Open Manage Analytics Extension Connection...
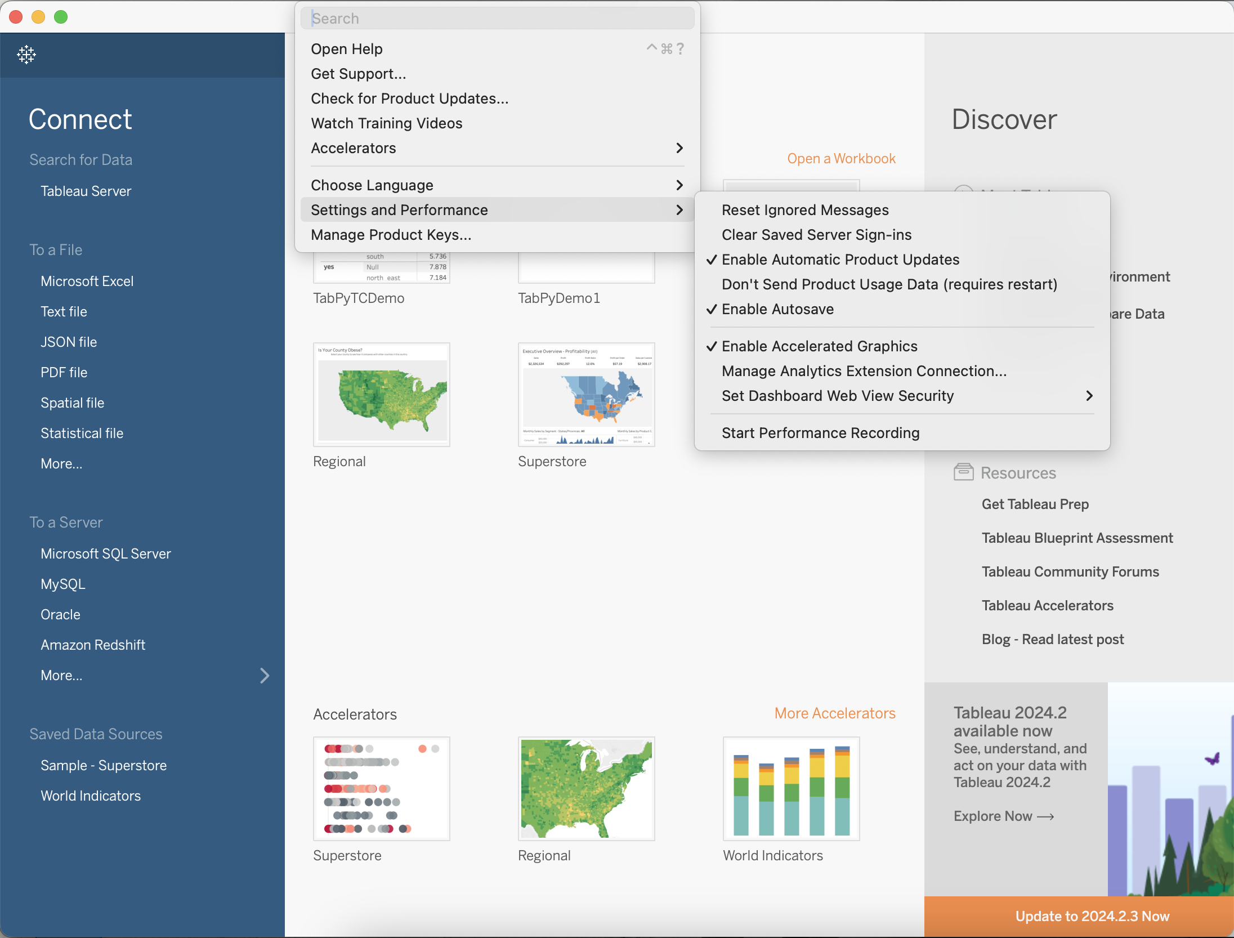The width and height of the screenshot is (1234, 938). point(902,371)
